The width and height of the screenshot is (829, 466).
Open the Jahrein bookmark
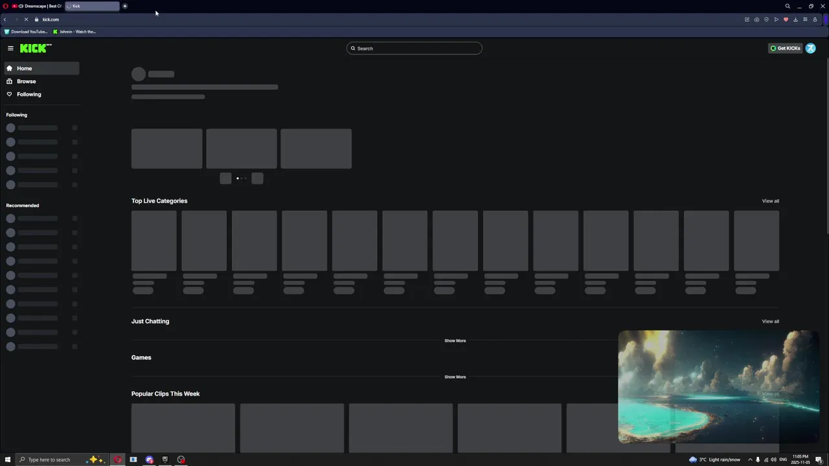point(74,31)
